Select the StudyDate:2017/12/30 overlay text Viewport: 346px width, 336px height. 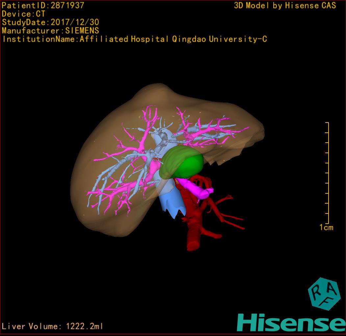[50, 22]
